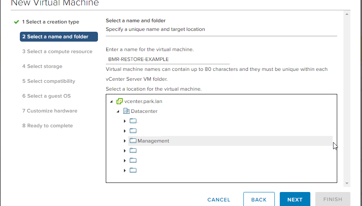Click the BACK button
Screen dimensions: 362x206
click(259, 199)
